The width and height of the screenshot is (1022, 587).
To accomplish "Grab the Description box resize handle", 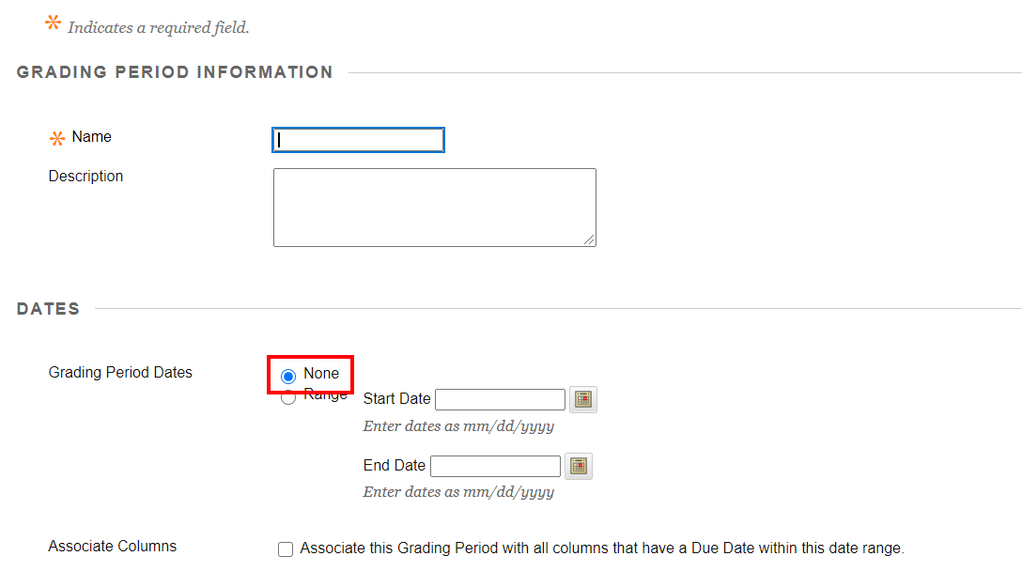I will [589, 239].
